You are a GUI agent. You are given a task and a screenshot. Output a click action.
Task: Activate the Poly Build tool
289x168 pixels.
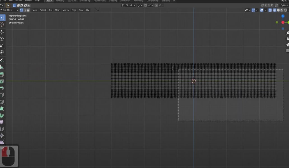pyautogui.click(x=2, y=109)
